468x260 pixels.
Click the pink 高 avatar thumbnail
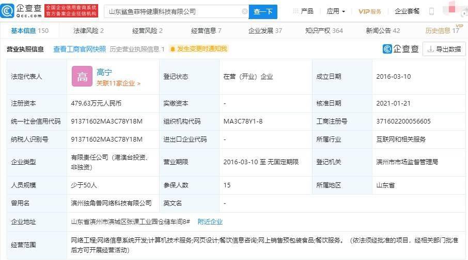pos(82,76)
